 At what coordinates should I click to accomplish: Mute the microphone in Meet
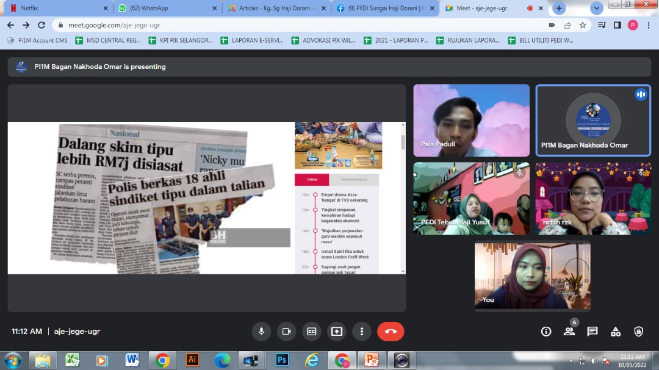[261, 331]
